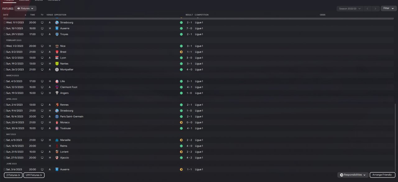Viewport: 398px width, 182px height.
Task: Click the Monaco club crest
Action: [x=57, y=122]
